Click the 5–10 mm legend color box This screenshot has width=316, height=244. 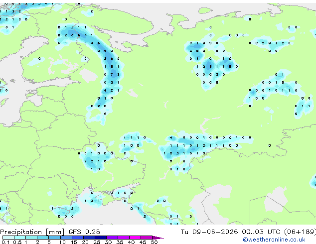tap(55, 238)
